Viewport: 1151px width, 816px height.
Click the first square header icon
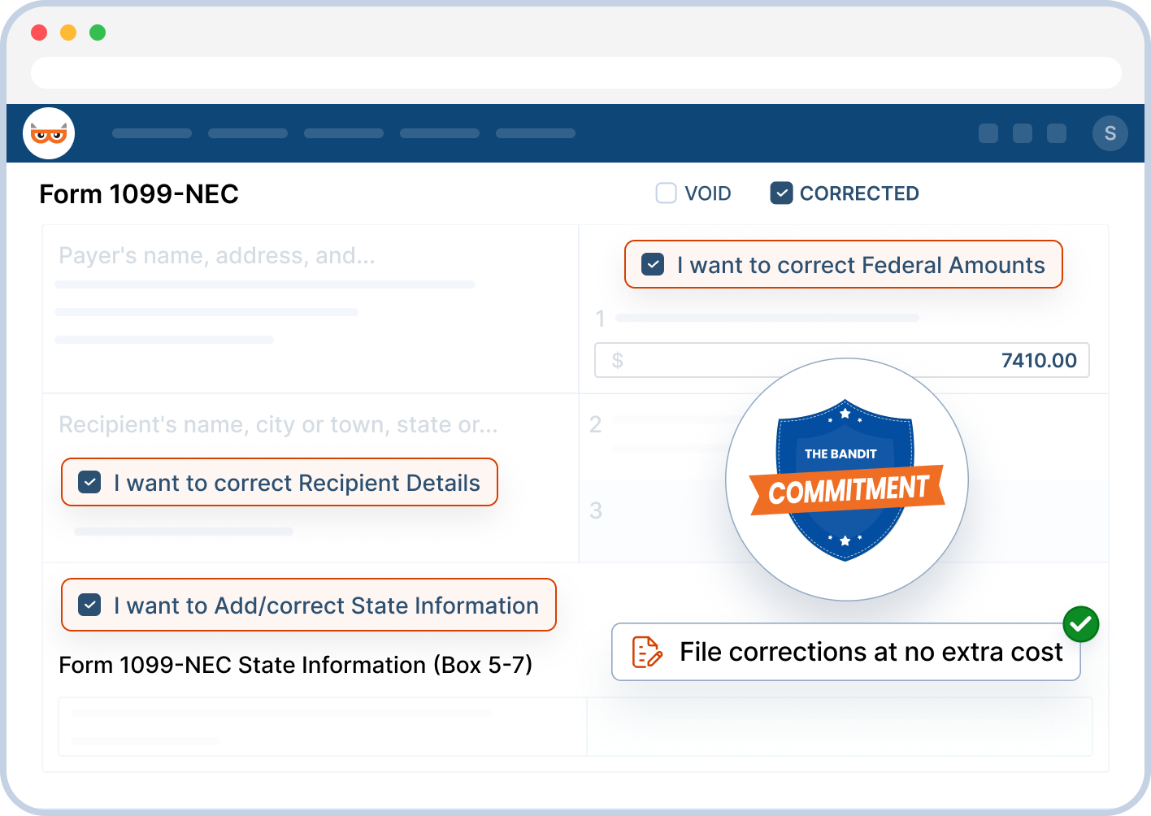(x=988, y=133)
